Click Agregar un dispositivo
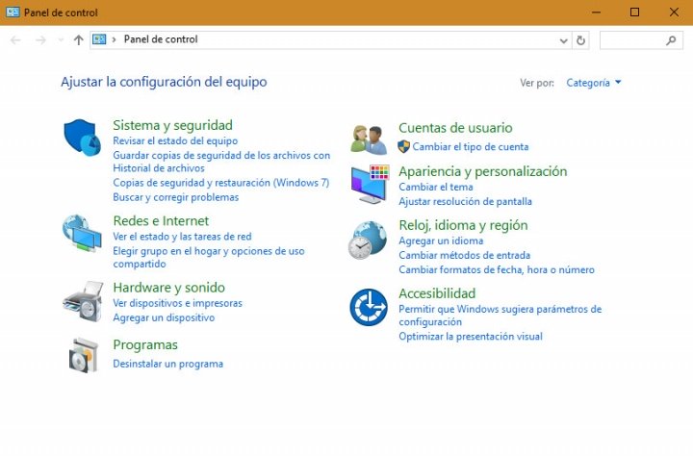Viewport: 693px width, 456px height. point(164,317)
